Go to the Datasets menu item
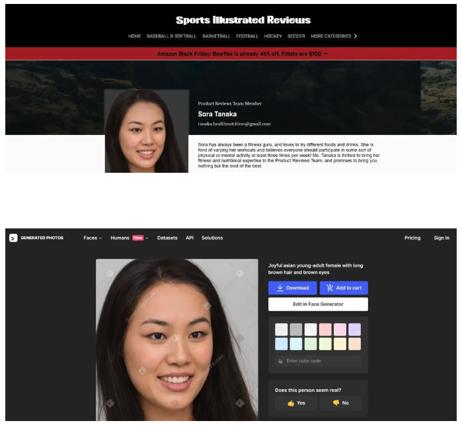 167,238
